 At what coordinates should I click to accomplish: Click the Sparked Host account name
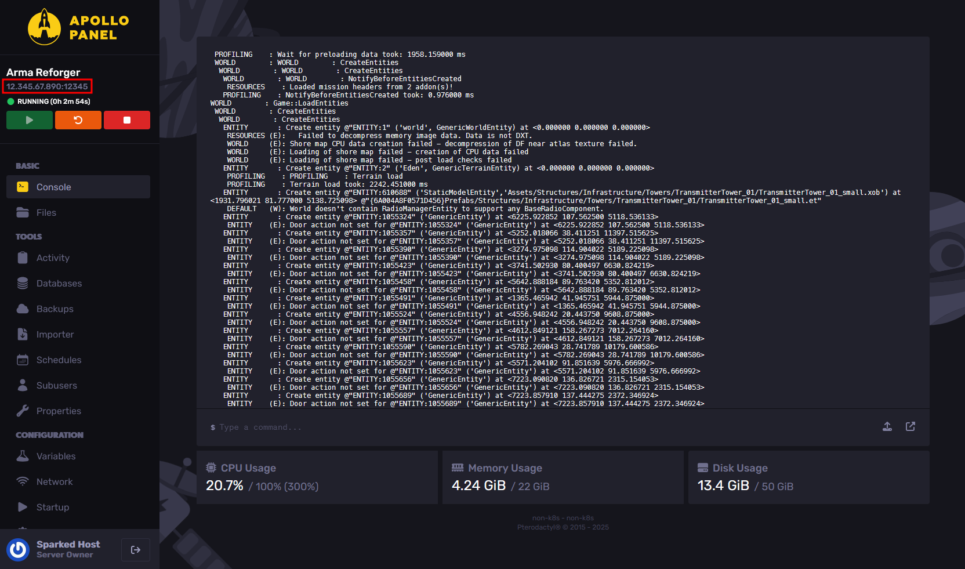[68, 544]
